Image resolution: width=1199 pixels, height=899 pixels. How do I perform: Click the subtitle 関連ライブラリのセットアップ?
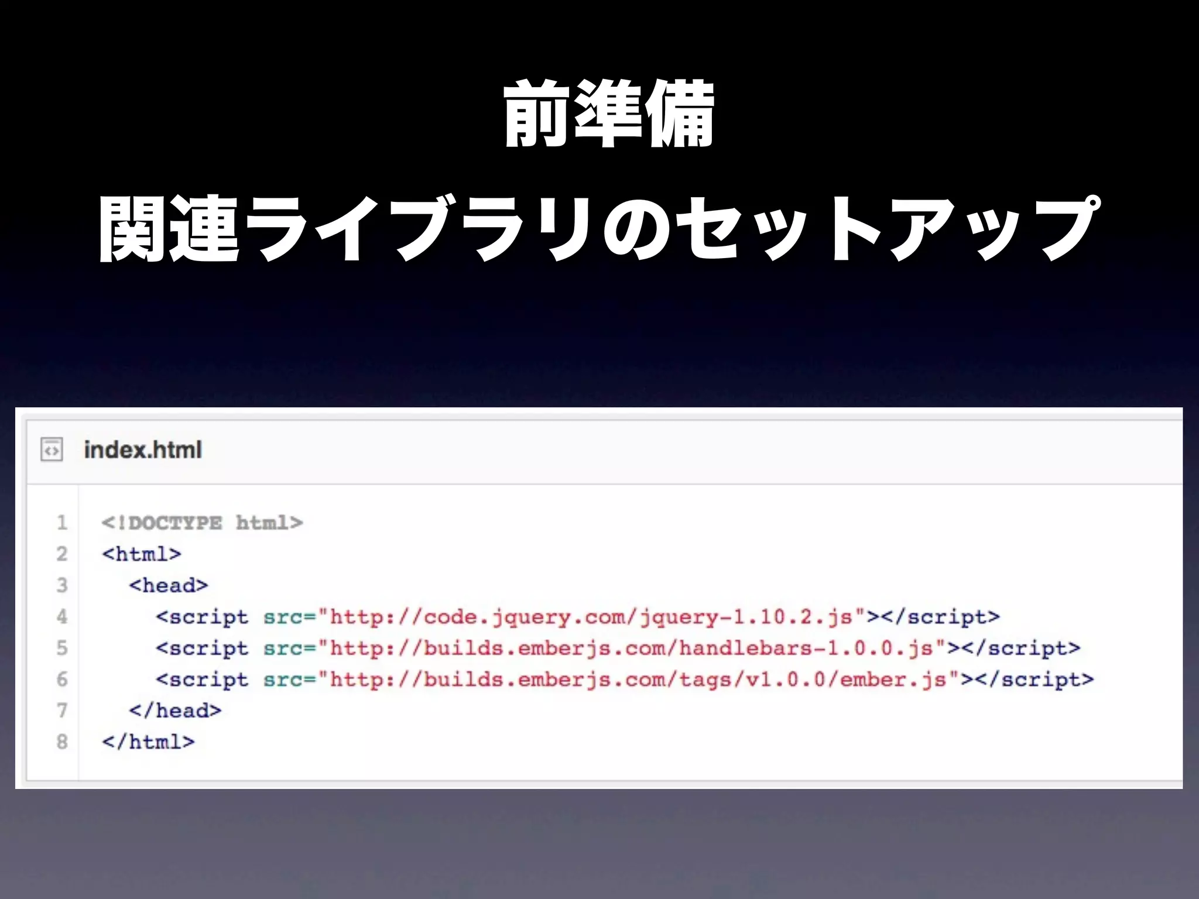(x=599, y=227)
